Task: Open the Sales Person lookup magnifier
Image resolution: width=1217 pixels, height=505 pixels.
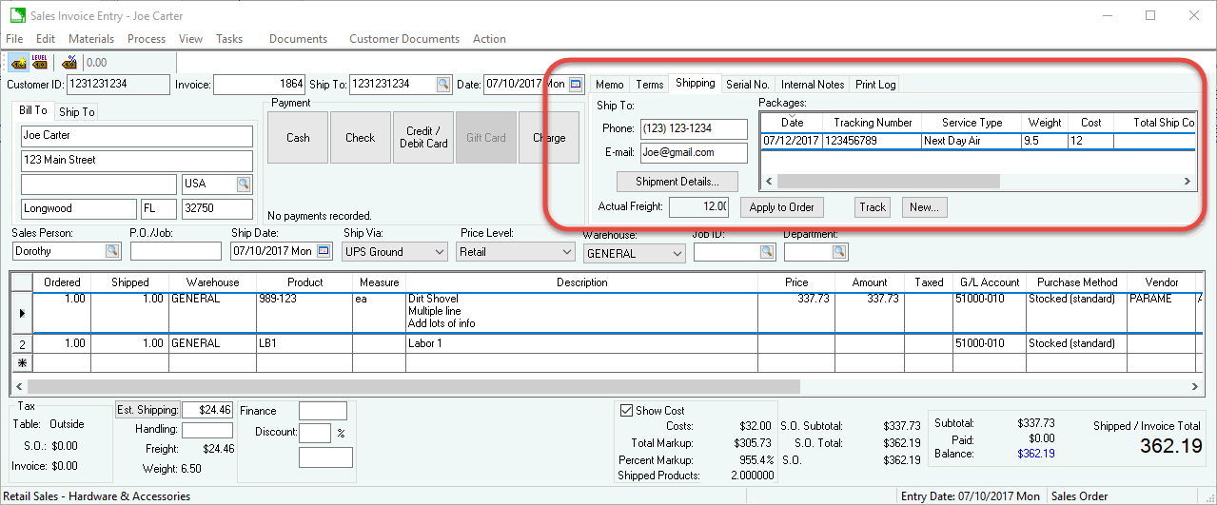Action: [112, 251]
